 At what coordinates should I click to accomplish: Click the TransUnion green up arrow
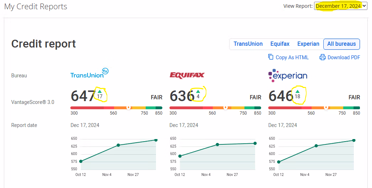(99, 92)
